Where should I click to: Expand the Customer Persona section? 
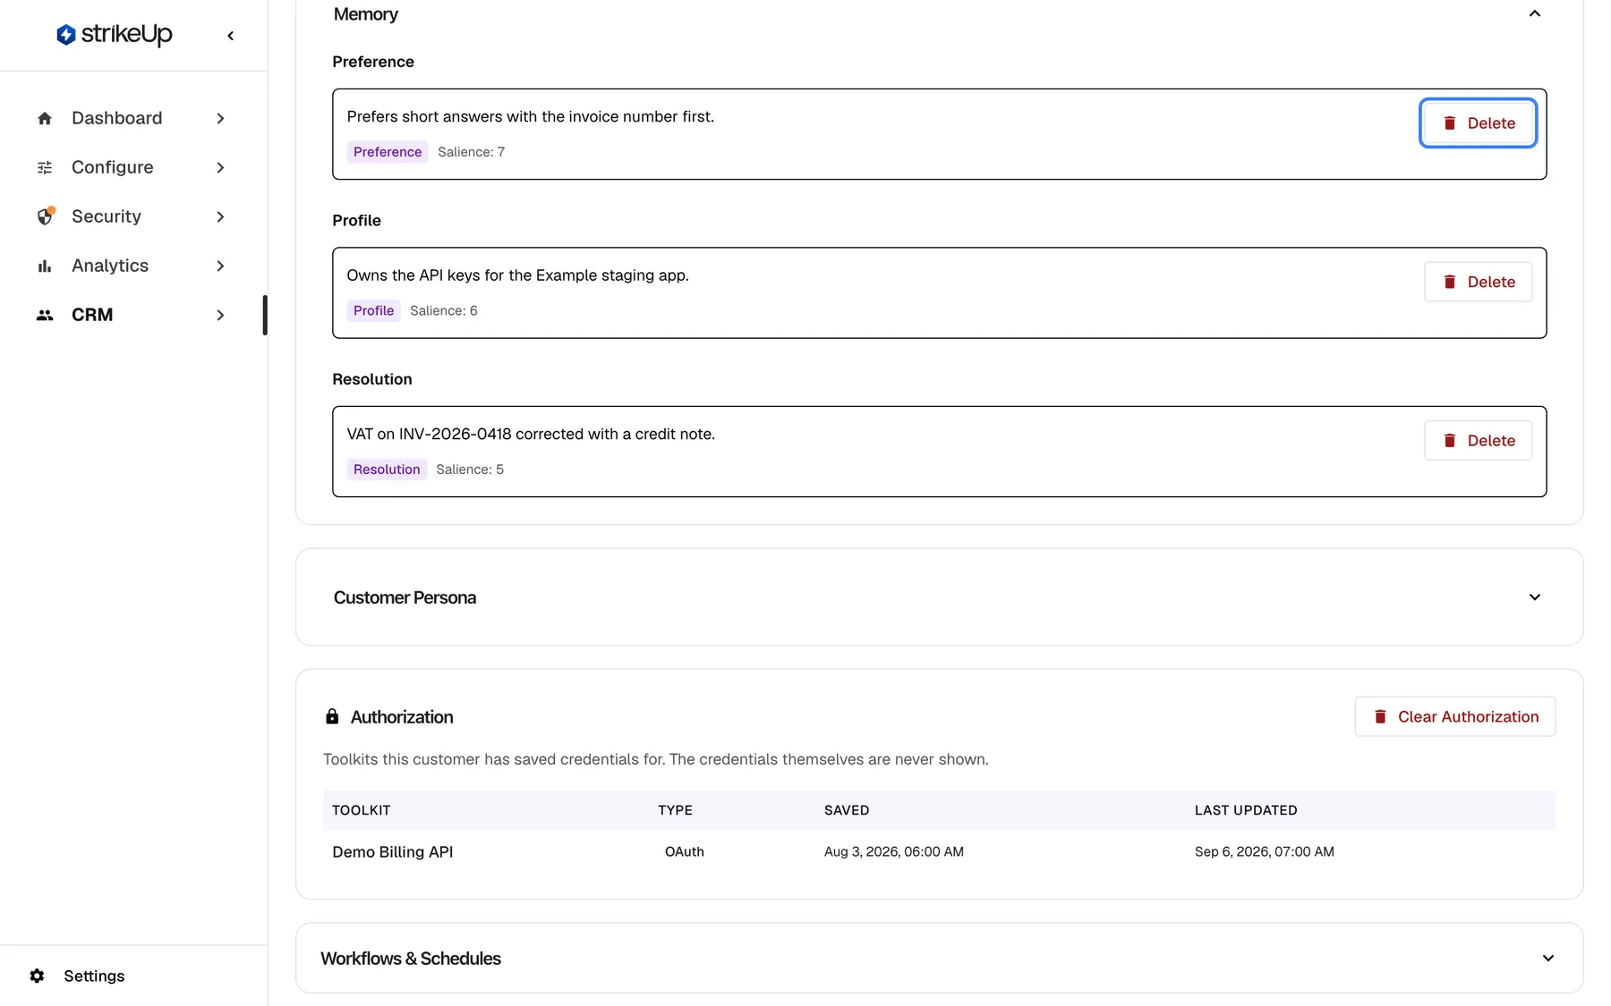click(940, 597)
